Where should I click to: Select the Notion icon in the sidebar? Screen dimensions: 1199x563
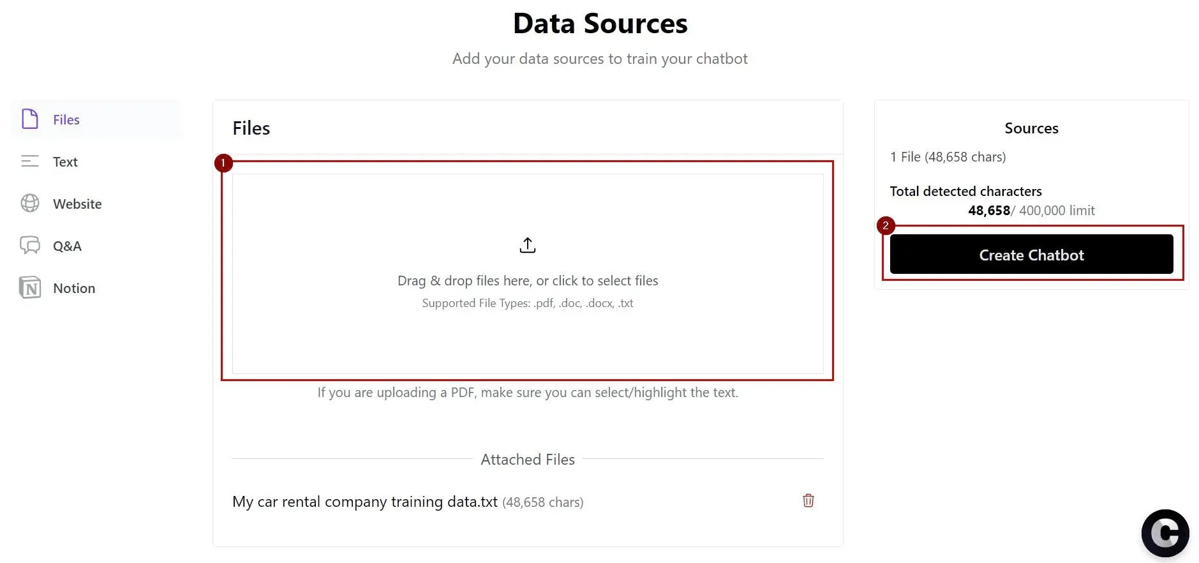click(x=29, y=288)
